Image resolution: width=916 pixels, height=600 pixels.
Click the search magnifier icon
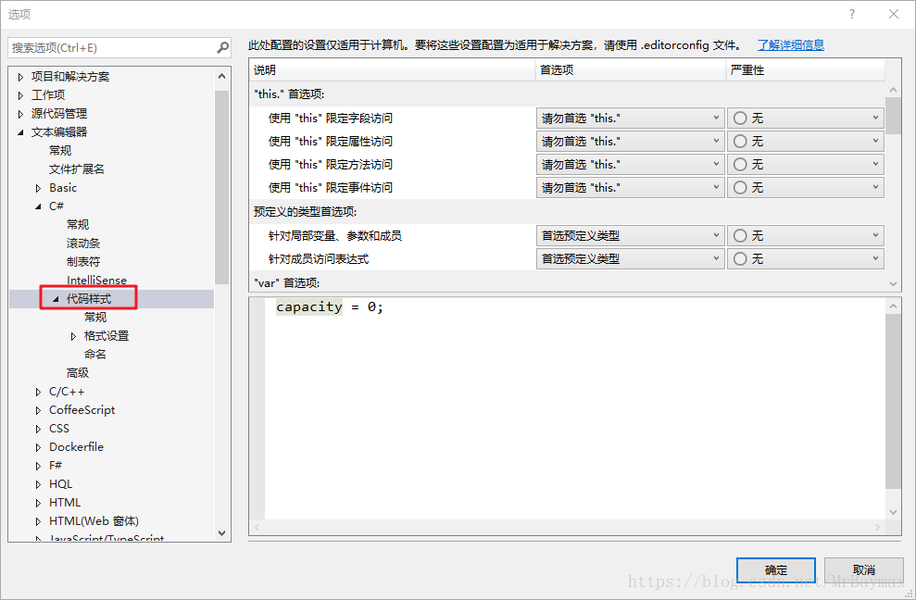[x=222, y=47]
